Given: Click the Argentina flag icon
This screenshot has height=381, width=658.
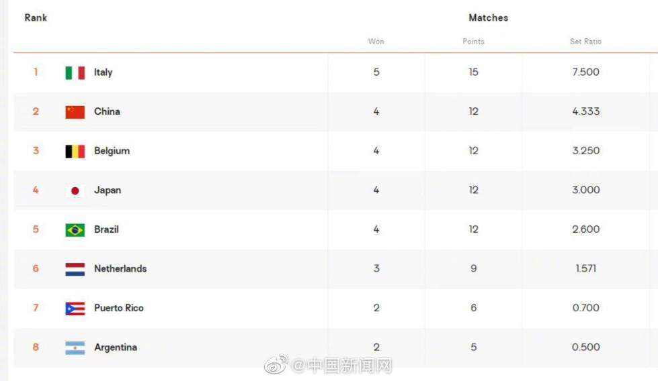Looking at the screenshot, I should tap(75, 347).
